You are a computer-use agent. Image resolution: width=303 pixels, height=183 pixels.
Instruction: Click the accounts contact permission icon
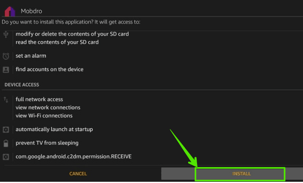point(6,69)
